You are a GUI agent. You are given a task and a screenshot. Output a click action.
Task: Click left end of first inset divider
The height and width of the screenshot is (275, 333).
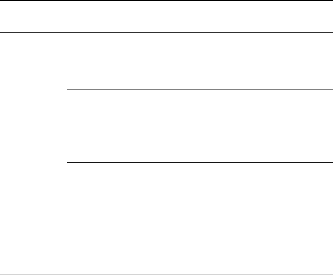pos(67,89)
